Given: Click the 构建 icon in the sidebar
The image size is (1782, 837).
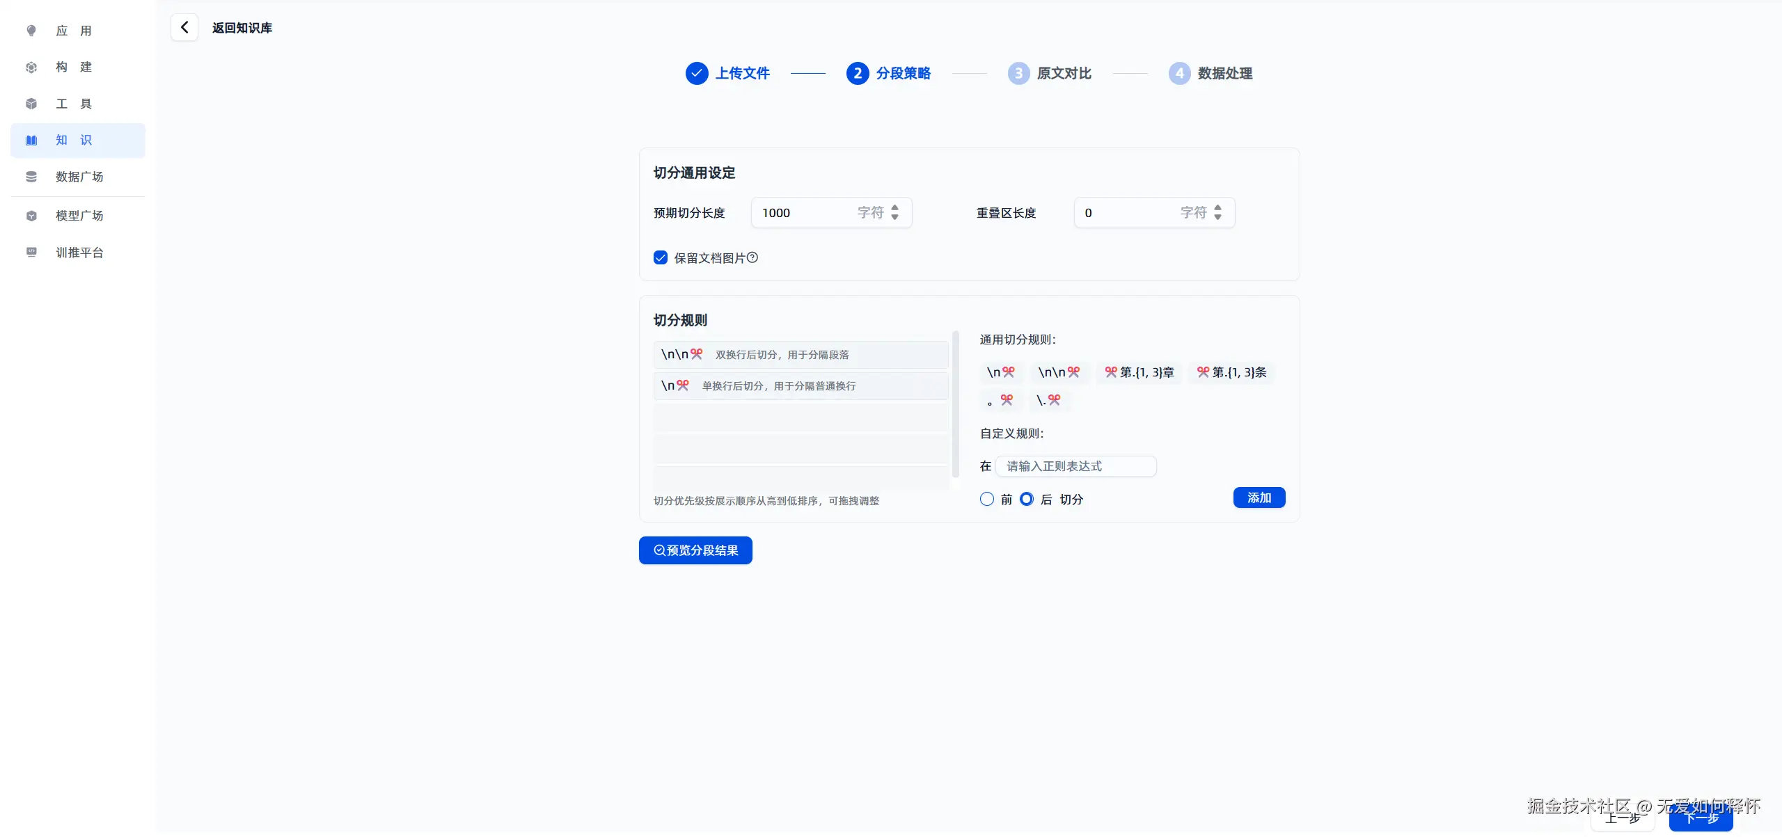Looking at the screenshot, I should pyautogui.click(x=31, y=67).
